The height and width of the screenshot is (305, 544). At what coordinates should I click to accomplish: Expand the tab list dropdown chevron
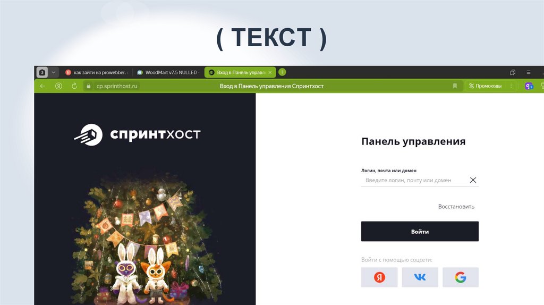[x=54, y=72]
